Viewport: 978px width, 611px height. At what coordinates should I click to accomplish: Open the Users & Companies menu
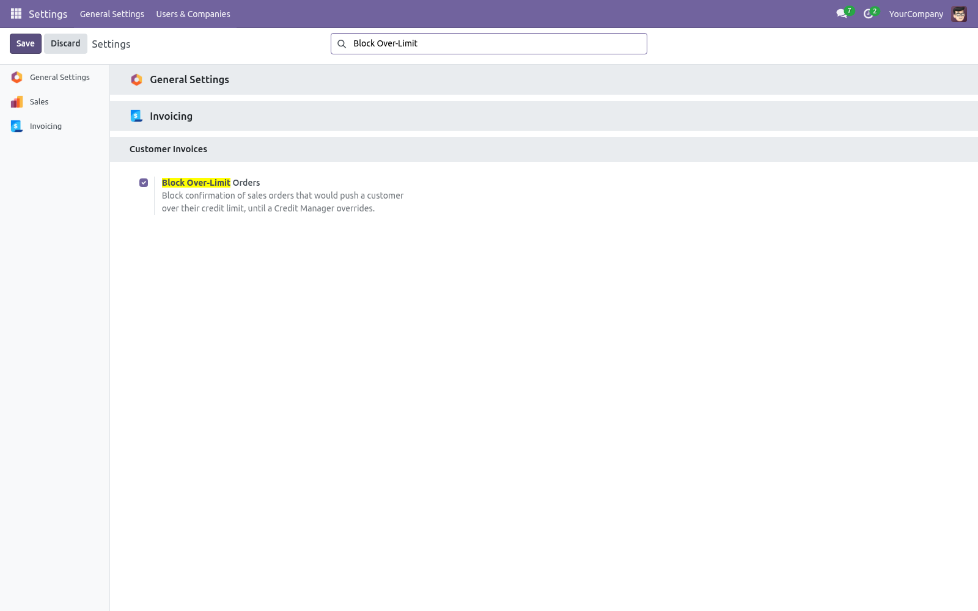click(x=193, y=14)
